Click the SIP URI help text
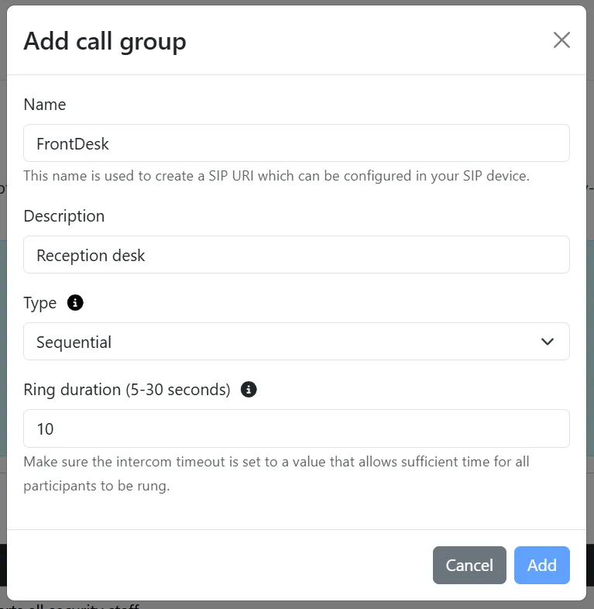 (276, 176)
